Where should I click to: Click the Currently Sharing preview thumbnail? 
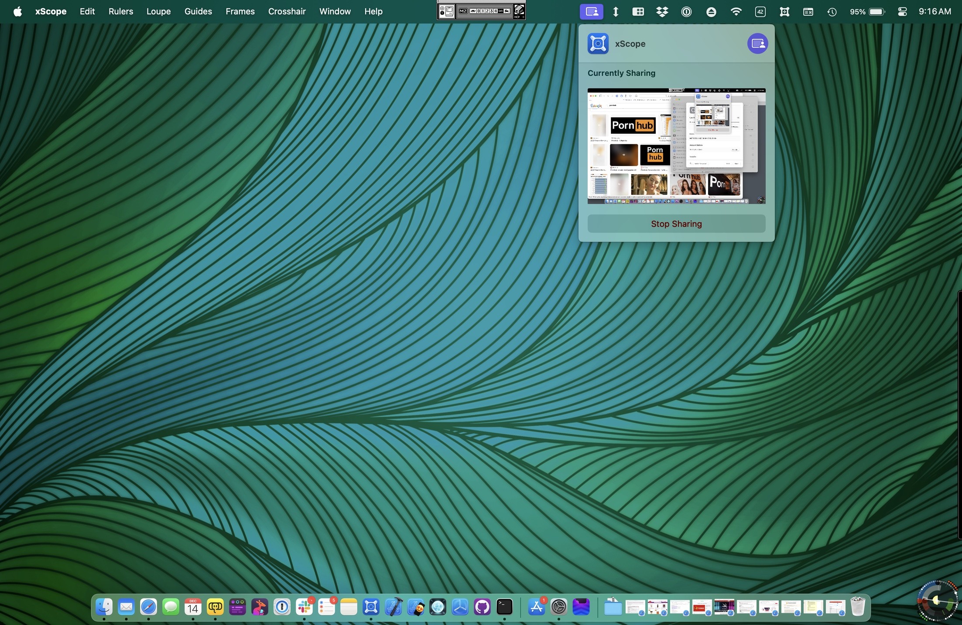click(x=676, y=146)
